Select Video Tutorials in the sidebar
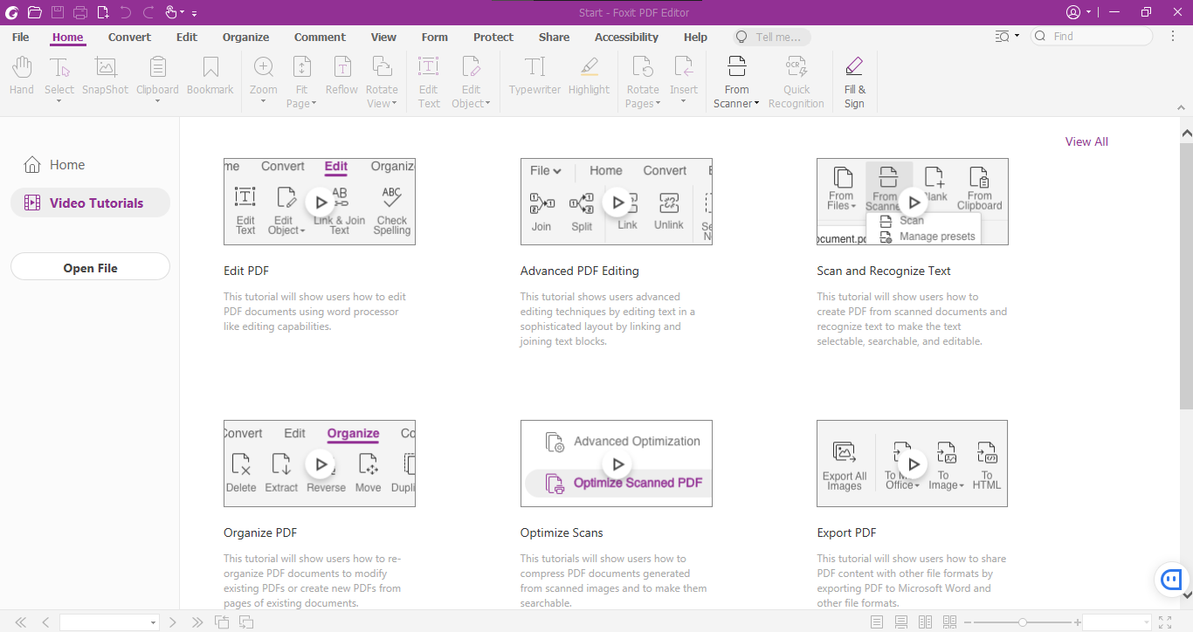Screen dimensions: 1193x632 (90, 203)
